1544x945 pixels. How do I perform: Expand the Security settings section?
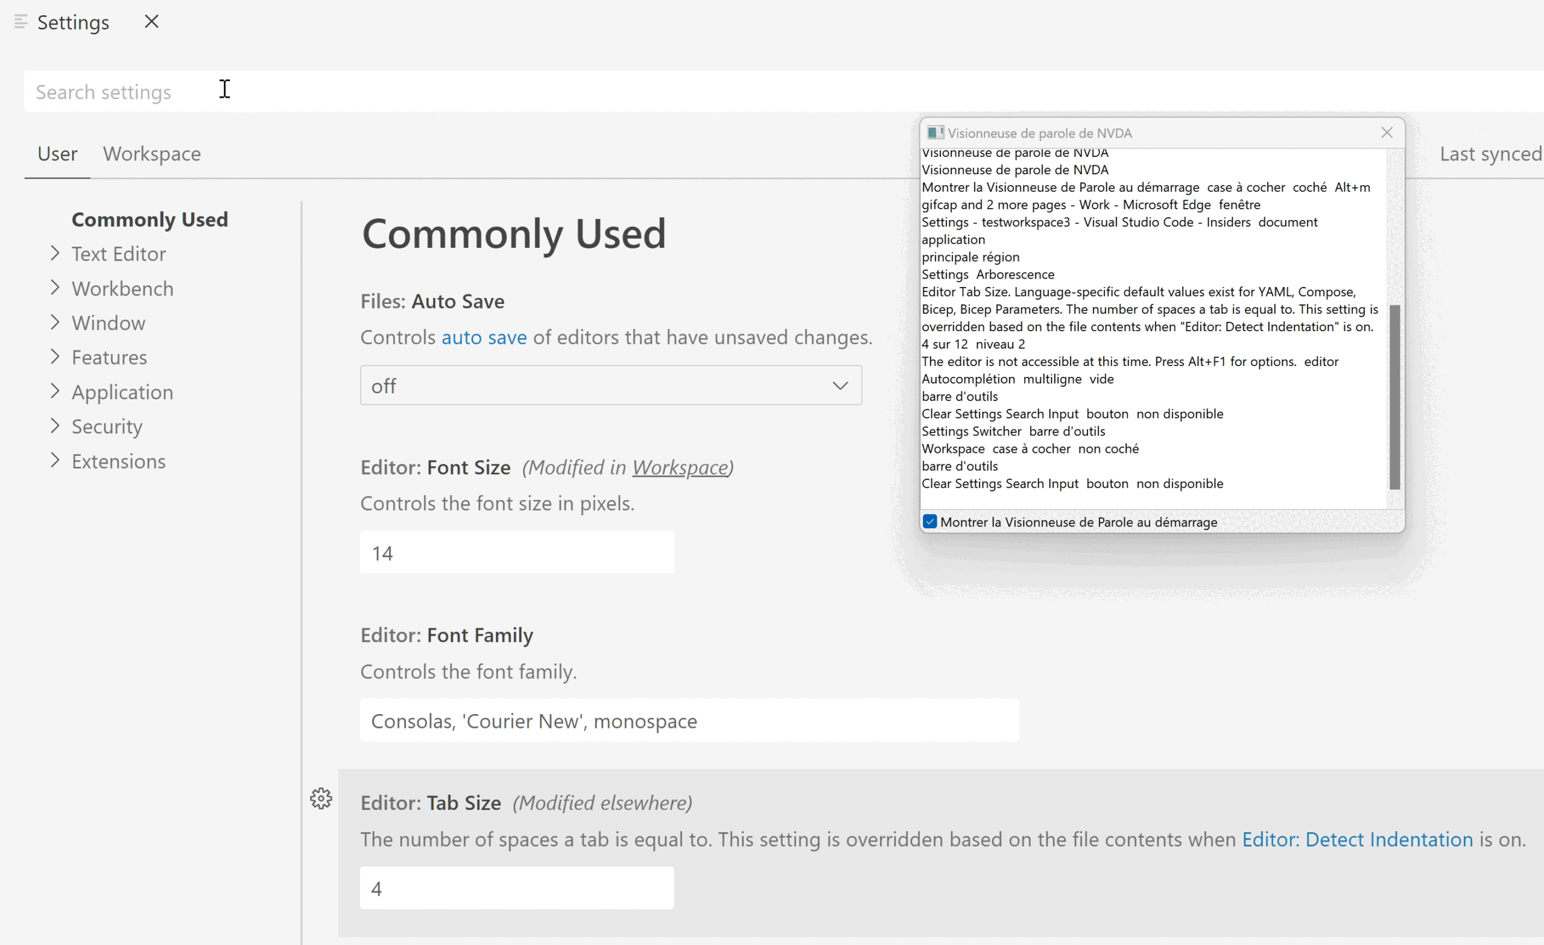point(55,426)
